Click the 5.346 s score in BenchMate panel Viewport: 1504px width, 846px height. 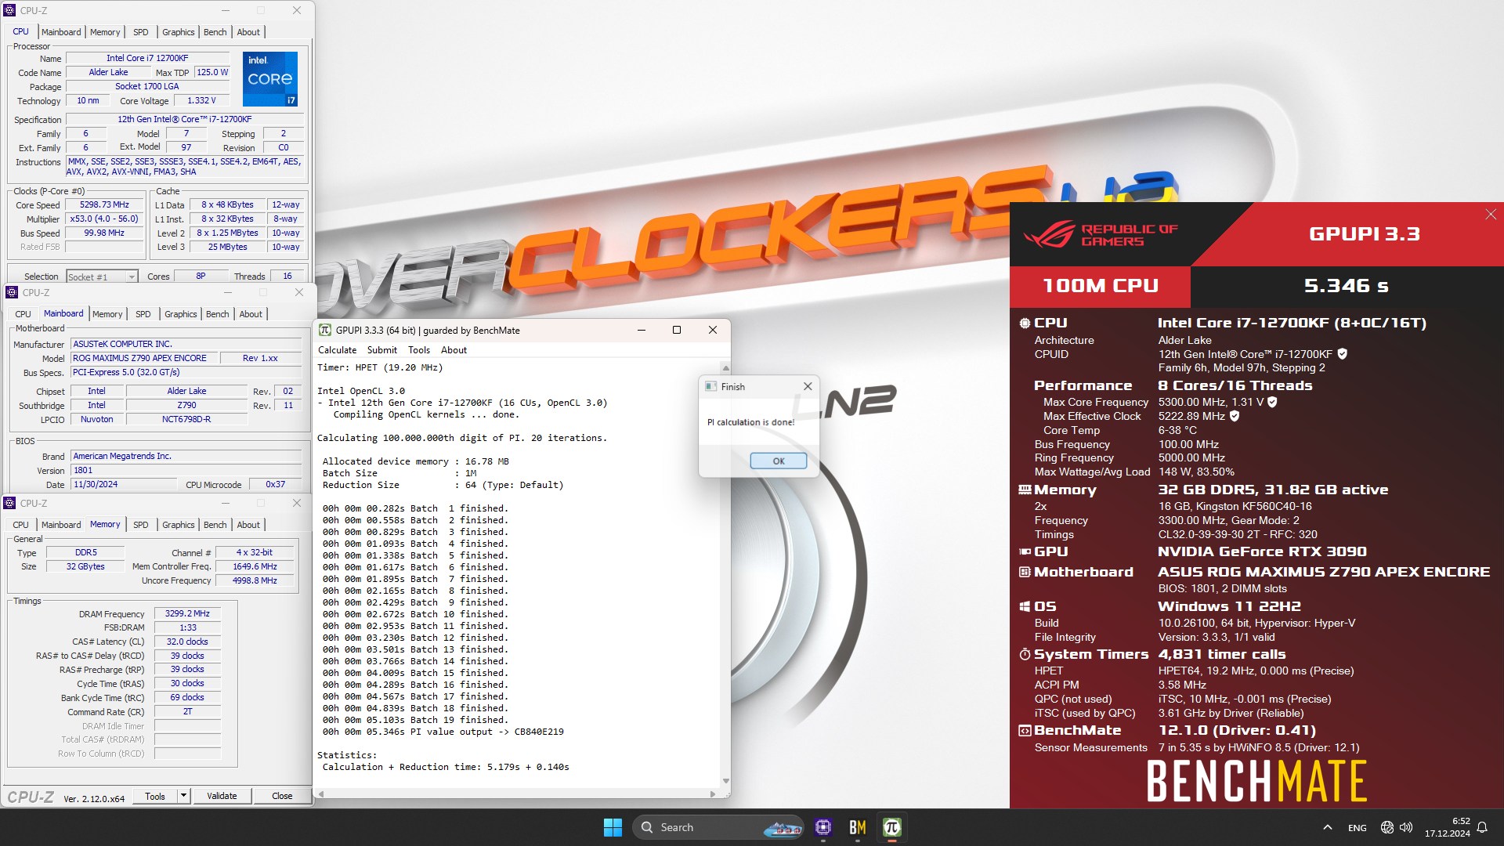(1346, 286)
